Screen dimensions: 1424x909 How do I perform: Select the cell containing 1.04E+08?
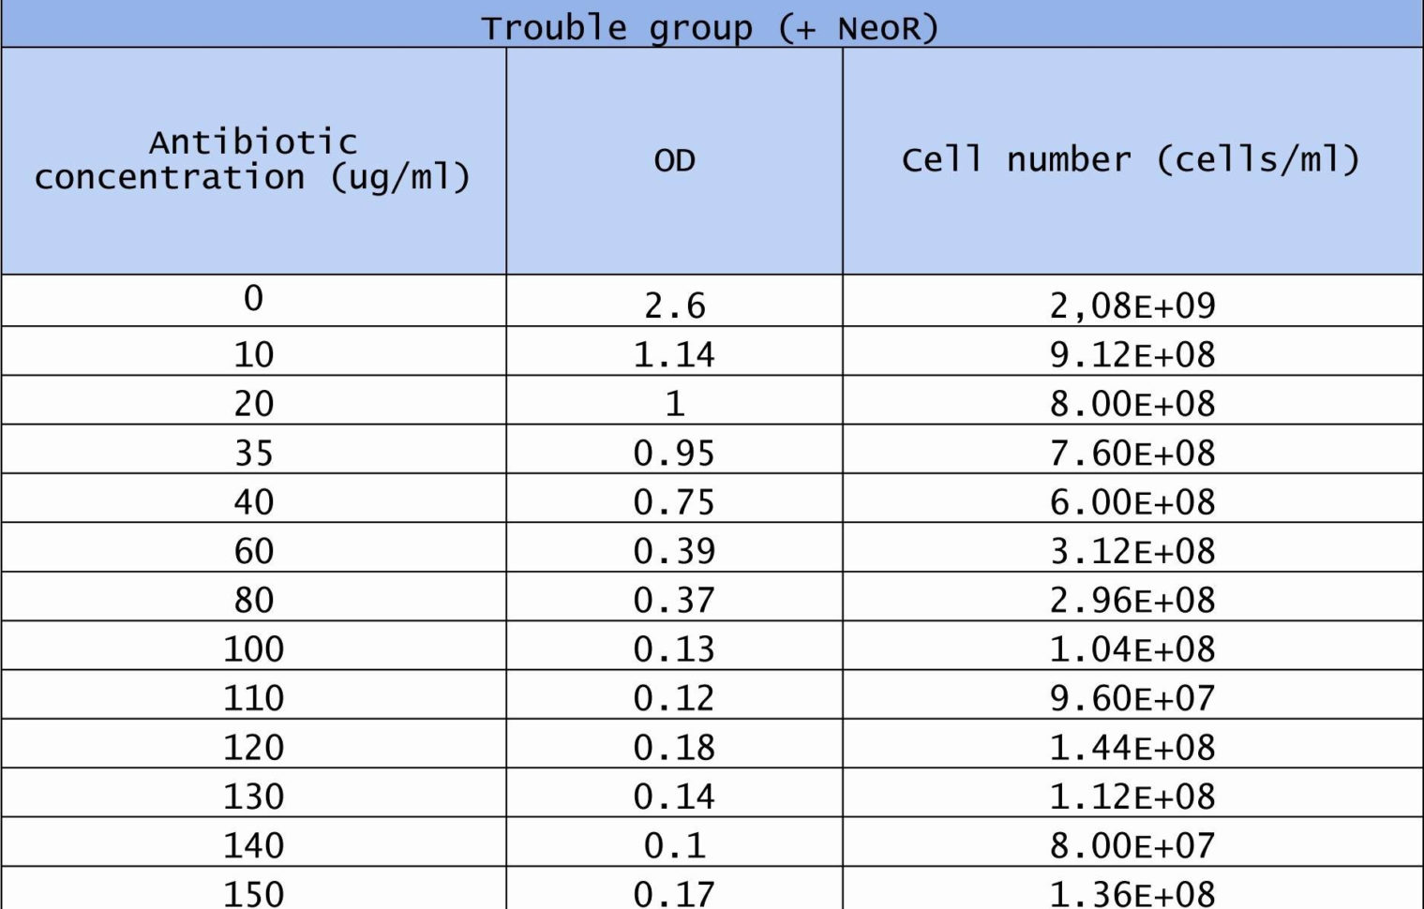1132,648
